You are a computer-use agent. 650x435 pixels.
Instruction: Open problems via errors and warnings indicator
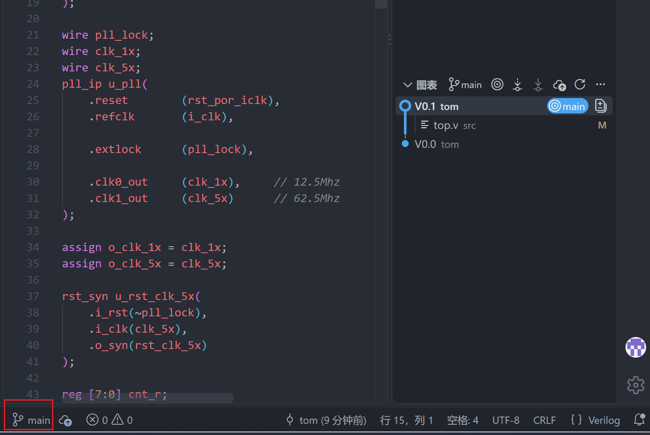coord(110,420)
